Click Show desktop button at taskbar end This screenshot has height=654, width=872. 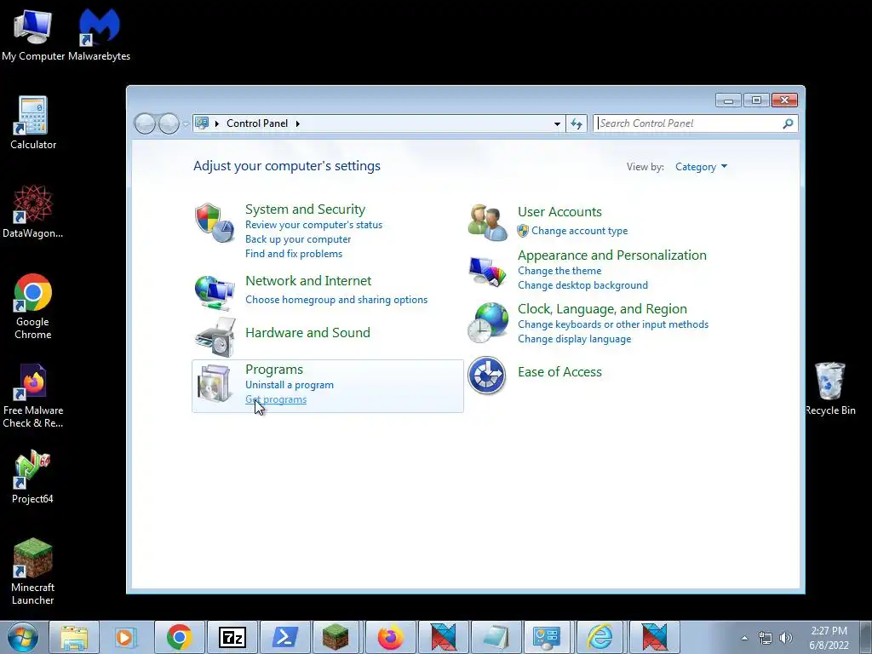click(866, 637)
